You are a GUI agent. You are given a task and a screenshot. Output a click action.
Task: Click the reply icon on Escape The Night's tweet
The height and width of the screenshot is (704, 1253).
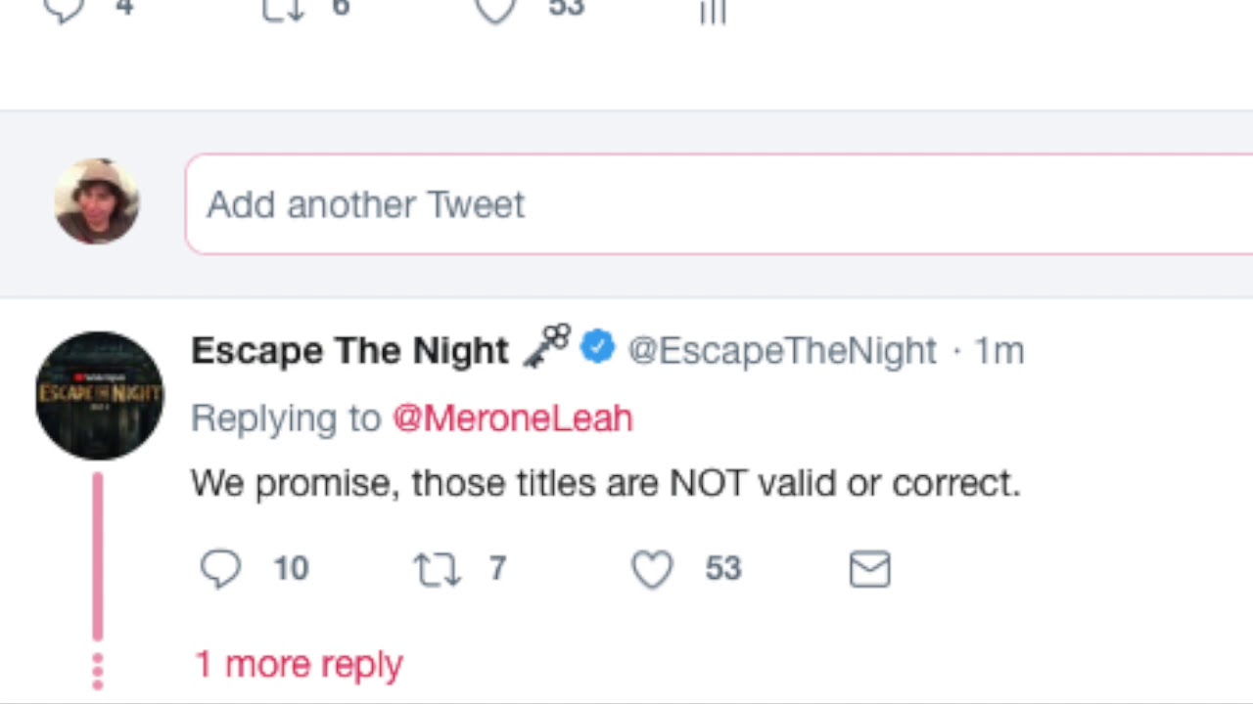click(220, 569)
